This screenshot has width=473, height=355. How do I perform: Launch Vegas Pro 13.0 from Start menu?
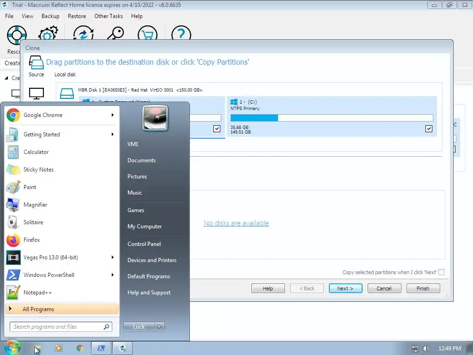coord(62,257)
